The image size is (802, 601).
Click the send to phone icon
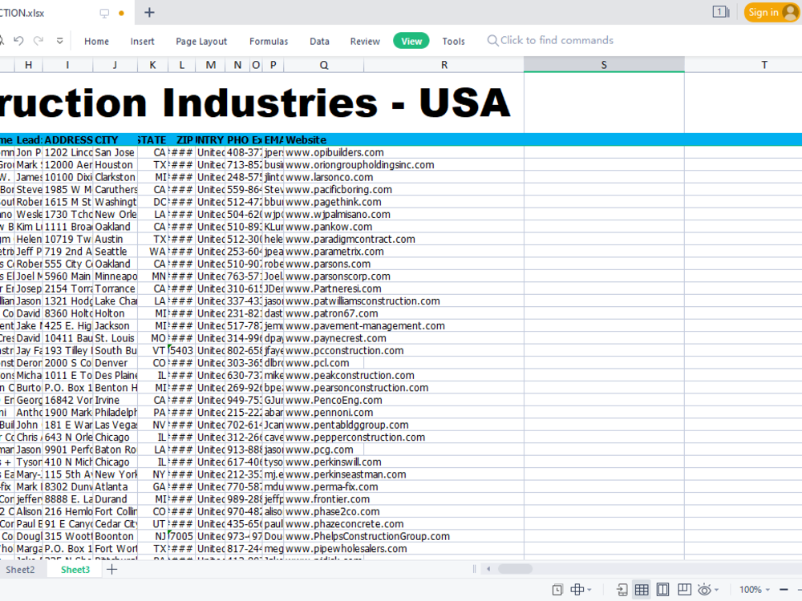[x=622, y=590]
